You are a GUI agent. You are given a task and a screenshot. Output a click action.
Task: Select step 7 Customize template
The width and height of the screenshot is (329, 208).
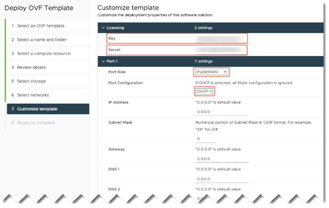tap(37, 109)
